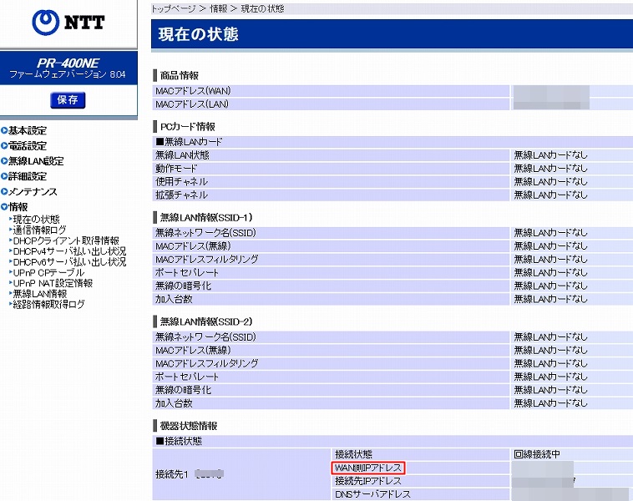Open 現在の状態 in sidebar

(37, 220)
